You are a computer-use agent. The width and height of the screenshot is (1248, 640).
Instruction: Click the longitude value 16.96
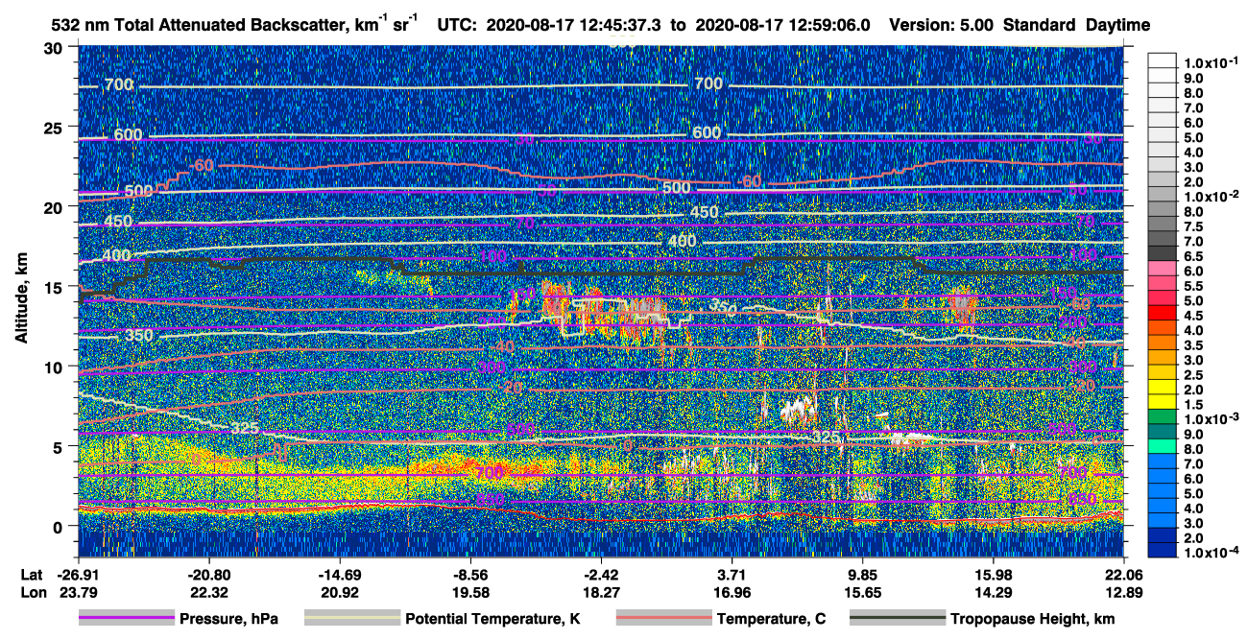(732, 592)
